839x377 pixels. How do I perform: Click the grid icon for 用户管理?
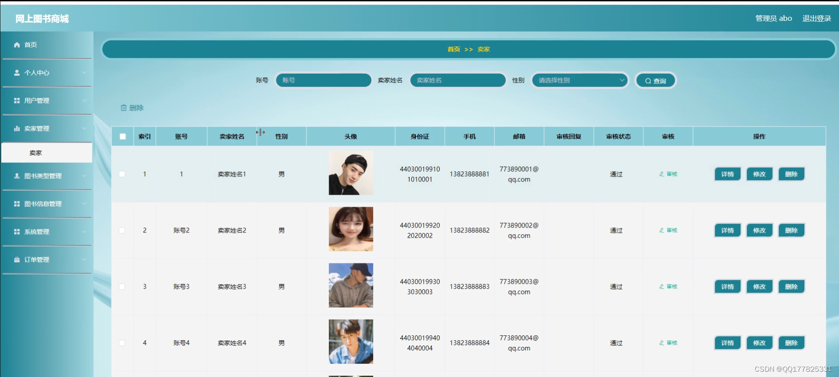(17, 101)
